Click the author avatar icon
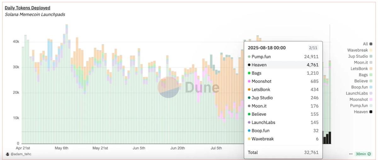The width and height of the screenshot is (378, 160). (x=8, y=154)
